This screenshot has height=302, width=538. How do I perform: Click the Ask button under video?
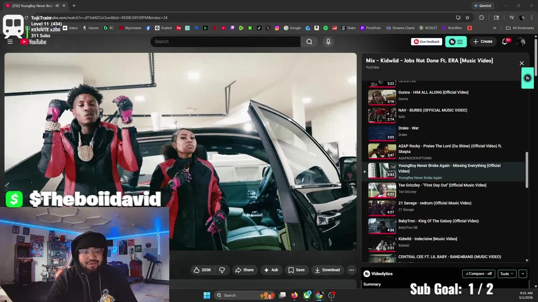(x=271, y=270)
